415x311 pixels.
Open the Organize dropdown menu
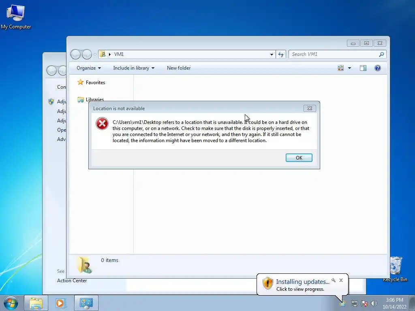tap(89, 68)
